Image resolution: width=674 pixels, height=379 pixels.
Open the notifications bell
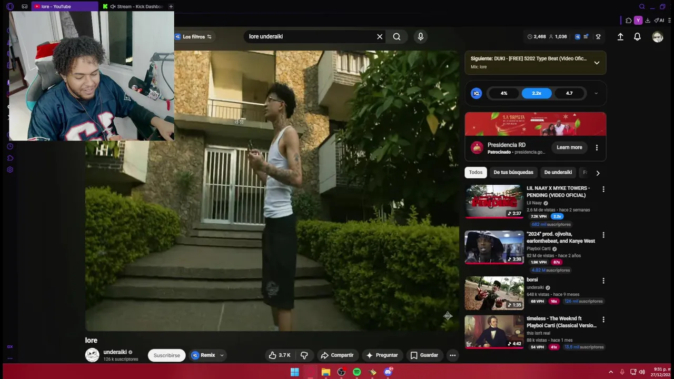637,37
